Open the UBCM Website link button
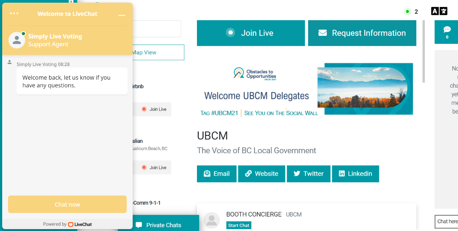This screenshot has height=231, width=458. 261,174
